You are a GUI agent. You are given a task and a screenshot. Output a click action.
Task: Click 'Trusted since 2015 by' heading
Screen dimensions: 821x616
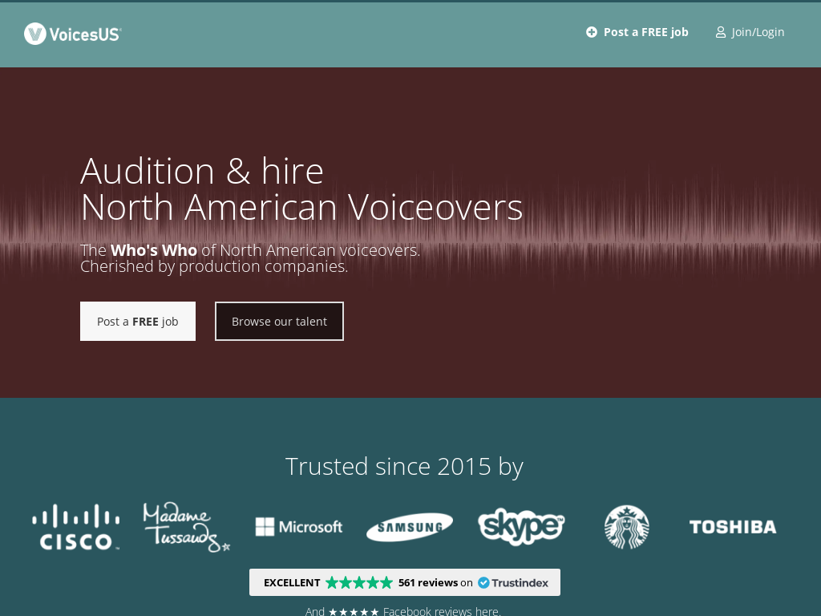pos(404,466)
